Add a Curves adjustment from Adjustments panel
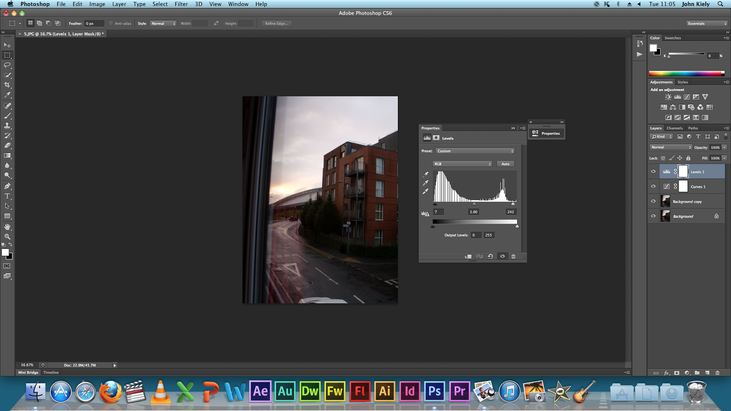 click(687, 97)
